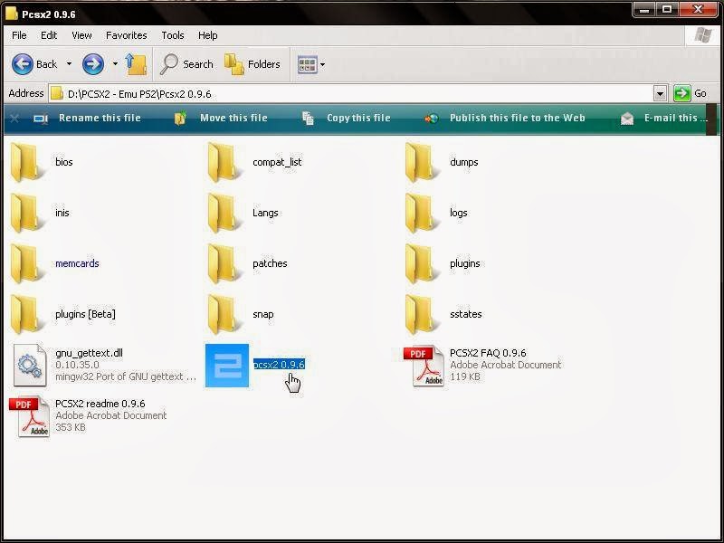
Task: Open the Edit menu
Action: tap(49, 35)
